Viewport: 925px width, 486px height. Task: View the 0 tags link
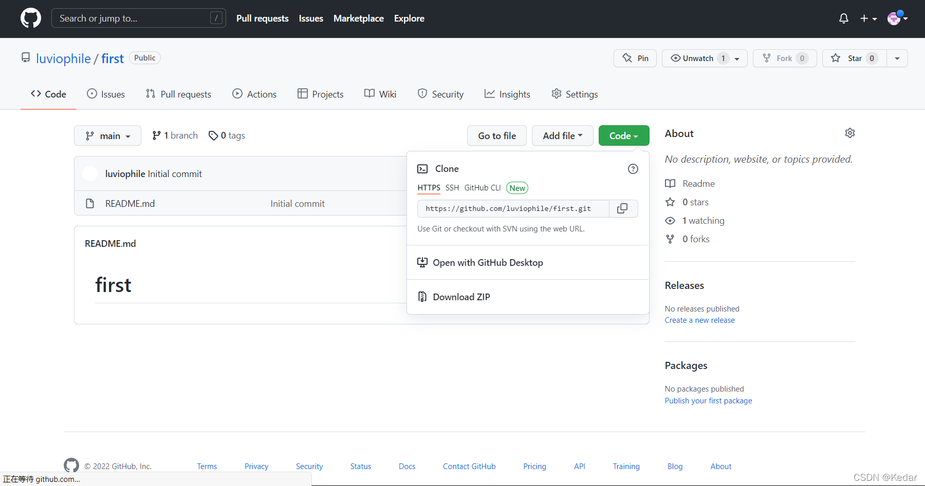coord(227,135)
